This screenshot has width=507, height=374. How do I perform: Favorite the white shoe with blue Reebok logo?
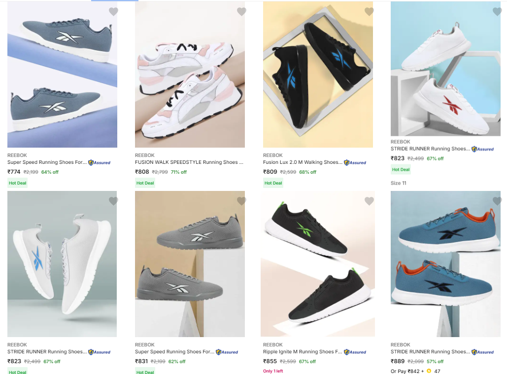coord(113,201)
